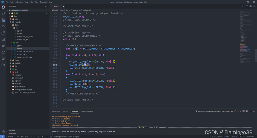Click PlatformIO Clean trash icon in status bar
The height and width of the screenshot is (138, 257).
[42, 137]
